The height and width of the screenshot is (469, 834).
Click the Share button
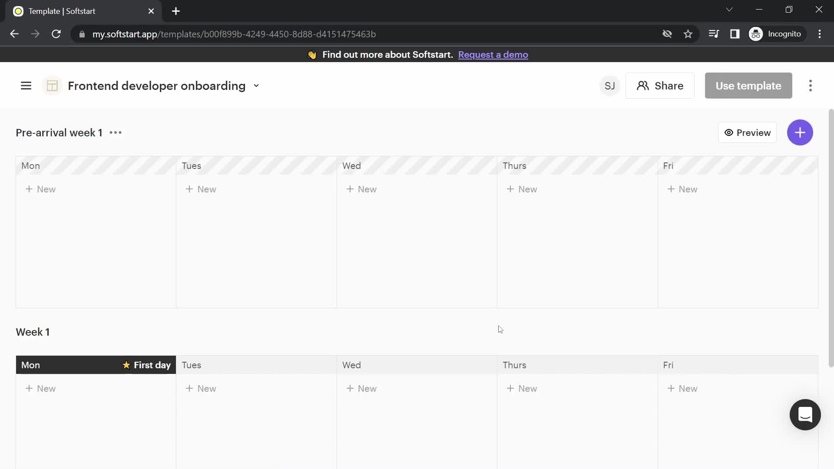(660, 86)
